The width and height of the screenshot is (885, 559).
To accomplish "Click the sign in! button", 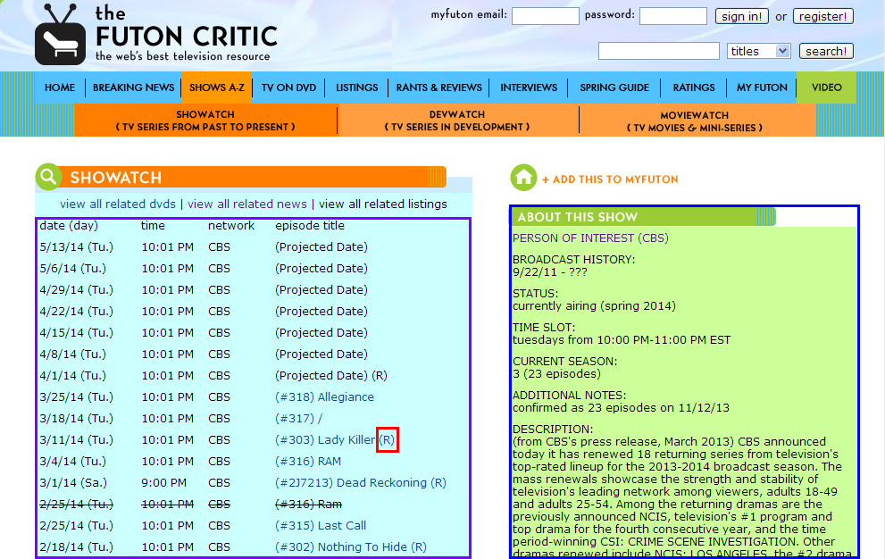I will click(x=741, y=16).
